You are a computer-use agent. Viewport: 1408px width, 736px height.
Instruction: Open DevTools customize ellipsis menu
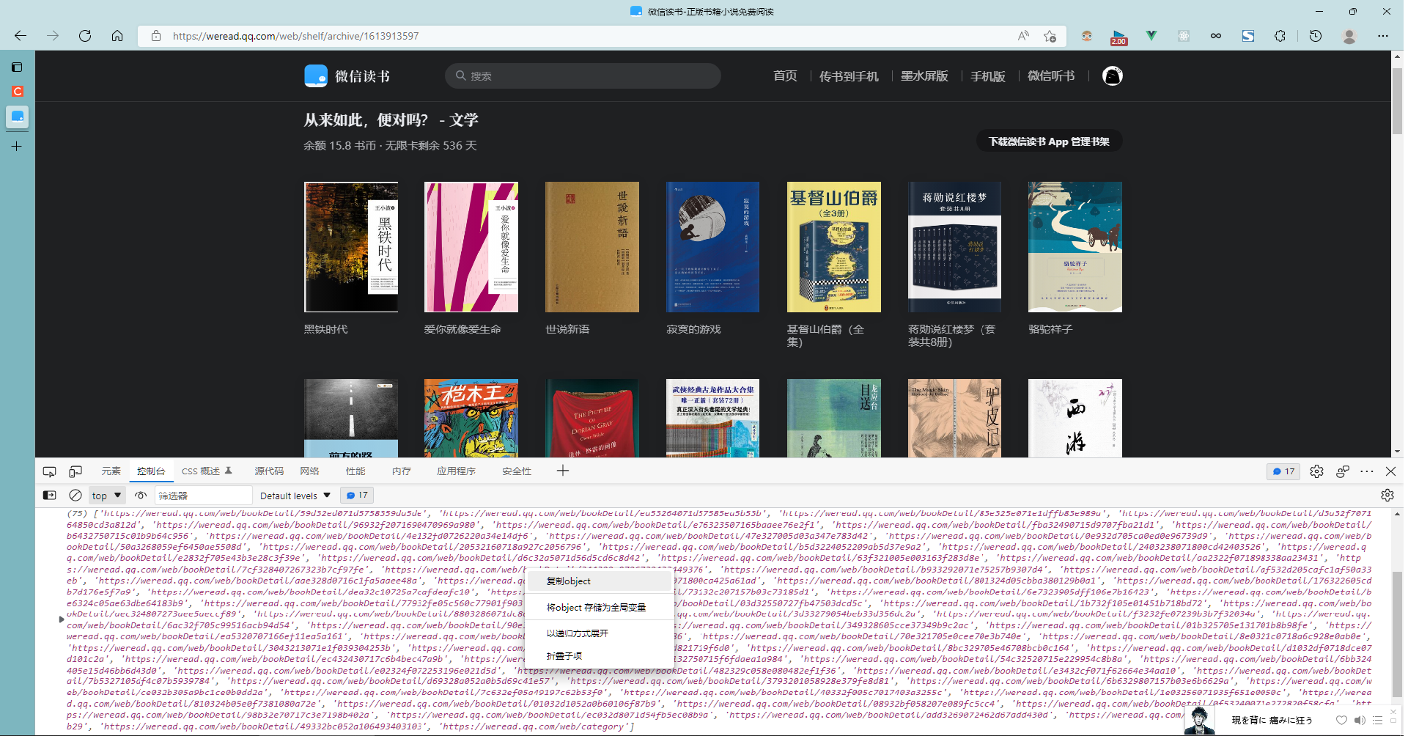(1367, 471)
